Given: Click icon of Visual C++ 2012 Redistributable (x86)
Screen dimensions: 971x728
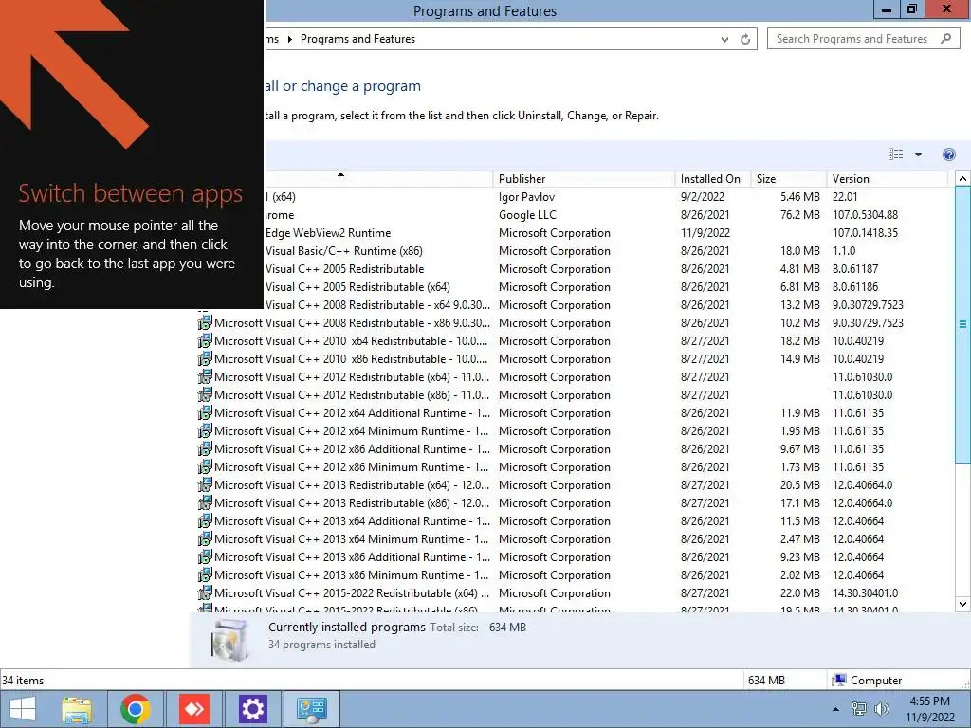Looking at the screenshot, I should pos(205,395).
